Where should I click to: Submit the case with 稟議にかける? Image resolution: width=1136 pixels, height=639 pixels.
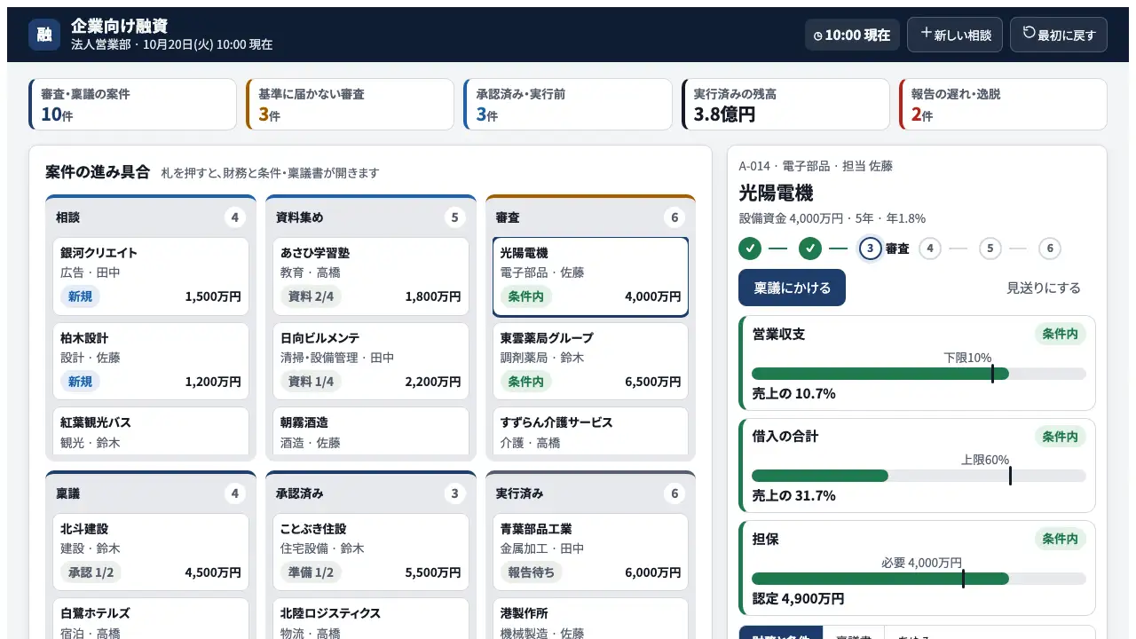[792, 288]
